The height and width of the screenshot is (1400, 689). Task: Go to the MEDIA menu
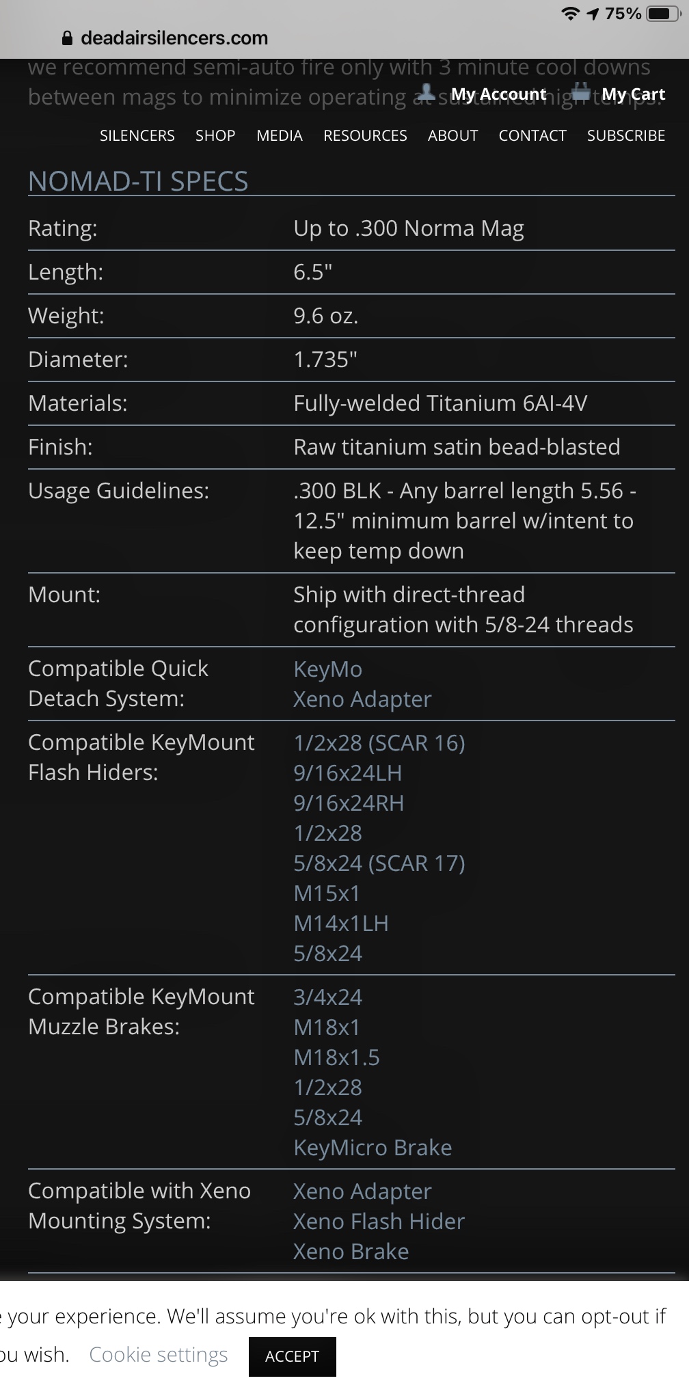(x=280, y=135)
